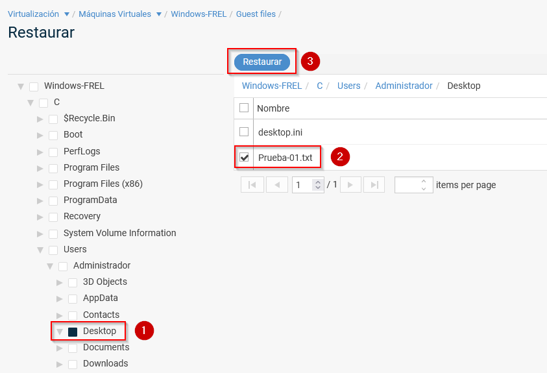Open the items per page dropdown

(423, 185)
